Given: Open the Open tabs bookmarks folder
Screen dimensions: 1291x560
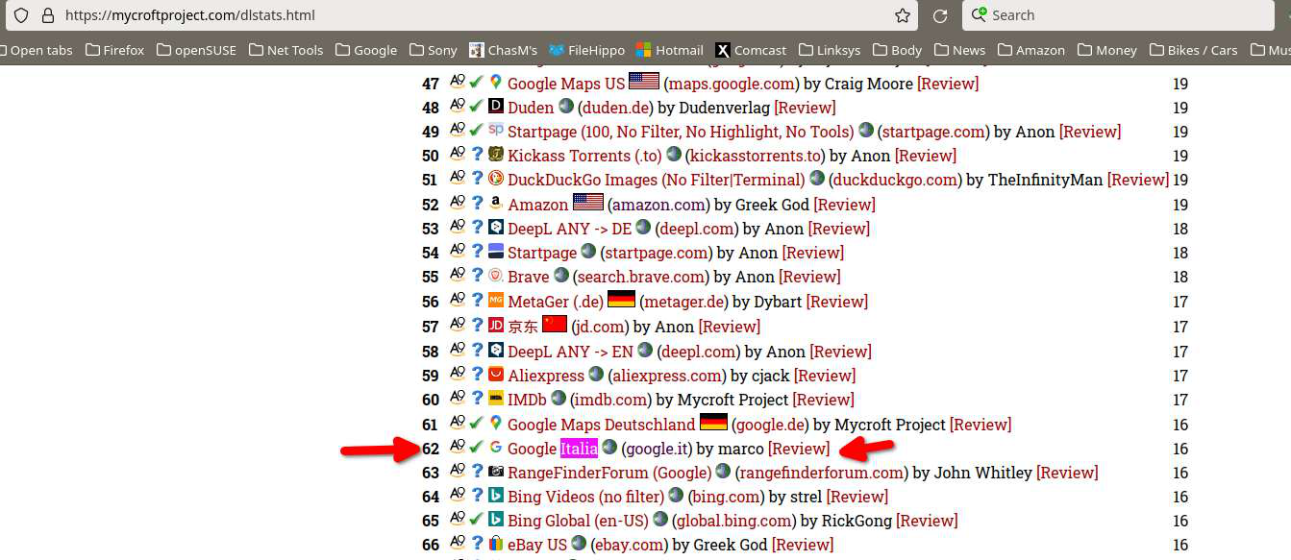Looking at the screenshot, I should (x=37, y=50).
